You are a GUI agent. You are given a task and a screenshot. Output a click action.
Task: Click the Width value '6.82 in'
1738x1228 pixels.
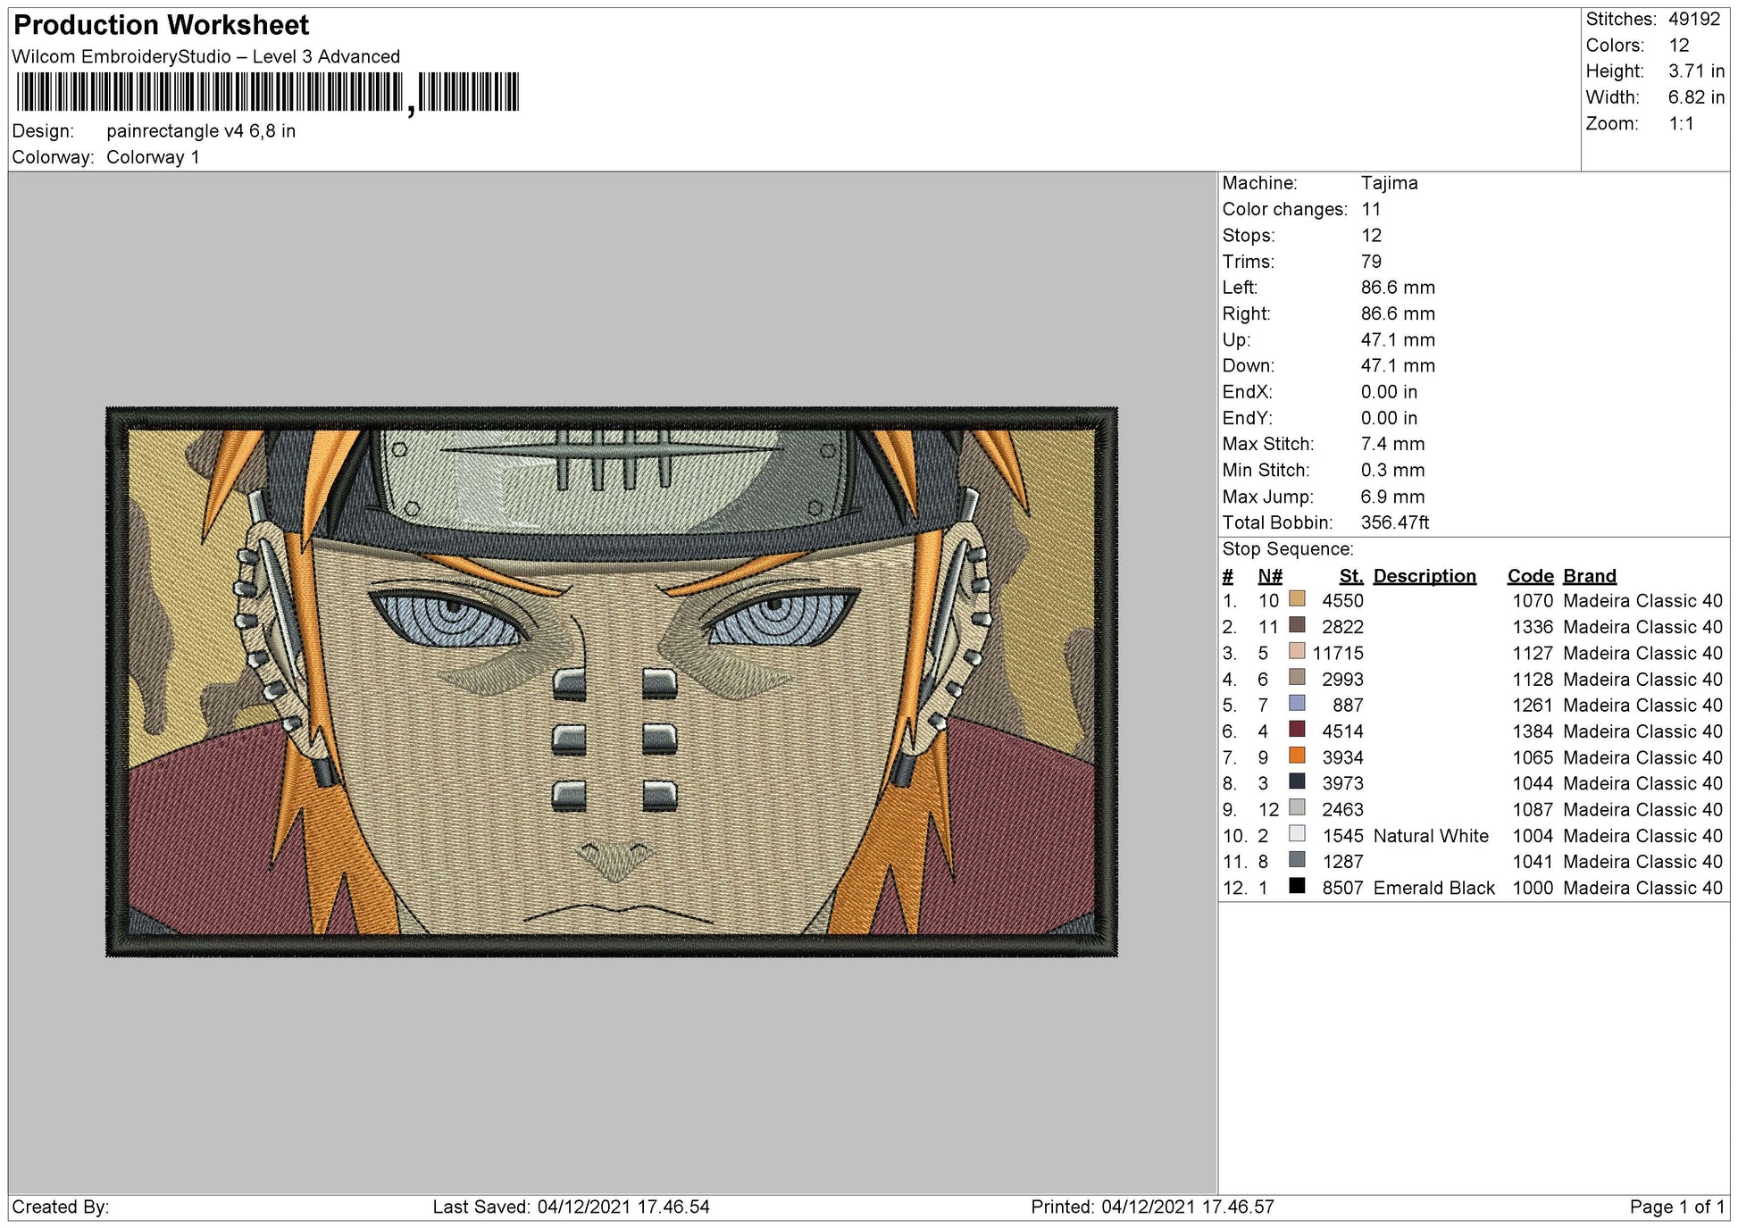coord(1696,97)
